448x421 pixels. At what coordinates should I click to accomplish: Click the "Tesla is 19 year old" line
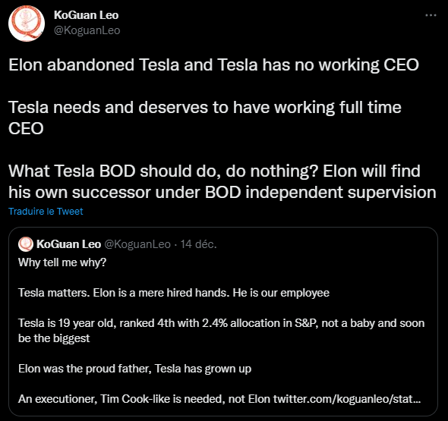pyautogui.click(x=222, y=323)
